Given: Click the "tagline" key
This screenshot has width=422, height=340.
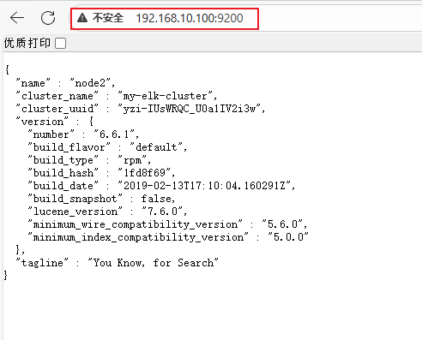Looking at the screenshot, I should (42, 262).
